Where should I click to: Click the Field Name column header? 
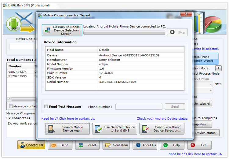[x=71, y=50]
